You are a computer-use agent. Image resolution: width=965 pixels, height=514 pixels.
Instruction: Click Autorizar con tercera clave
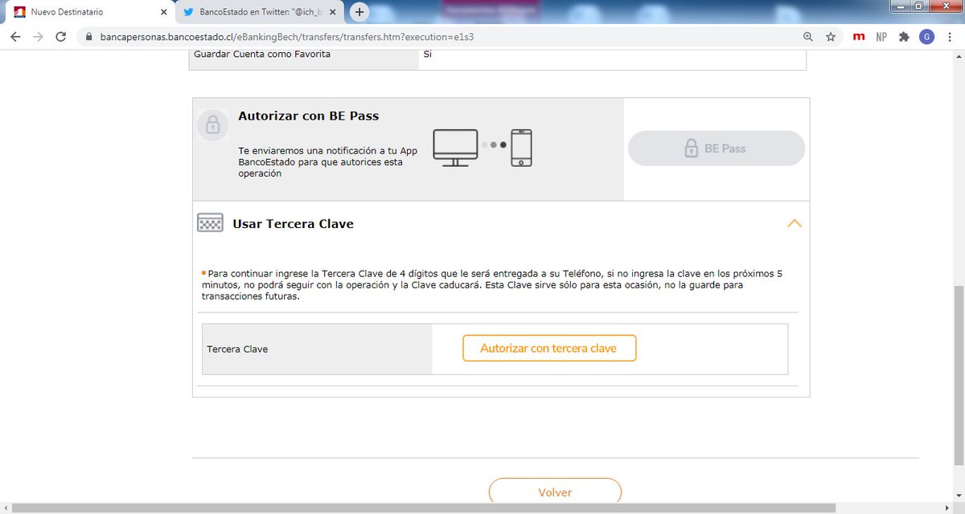point(549,349)
